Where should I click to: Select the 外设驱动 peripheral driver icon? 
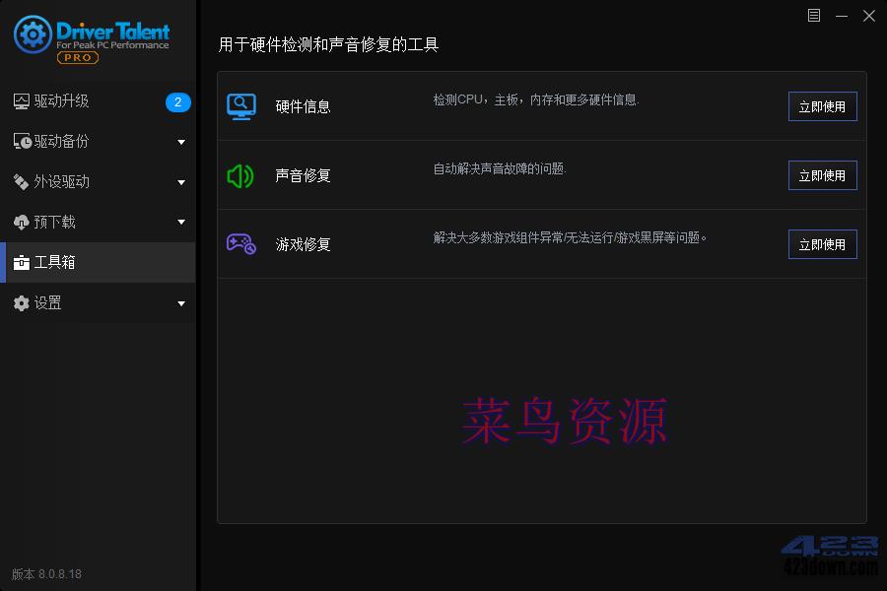coord(22,181)
